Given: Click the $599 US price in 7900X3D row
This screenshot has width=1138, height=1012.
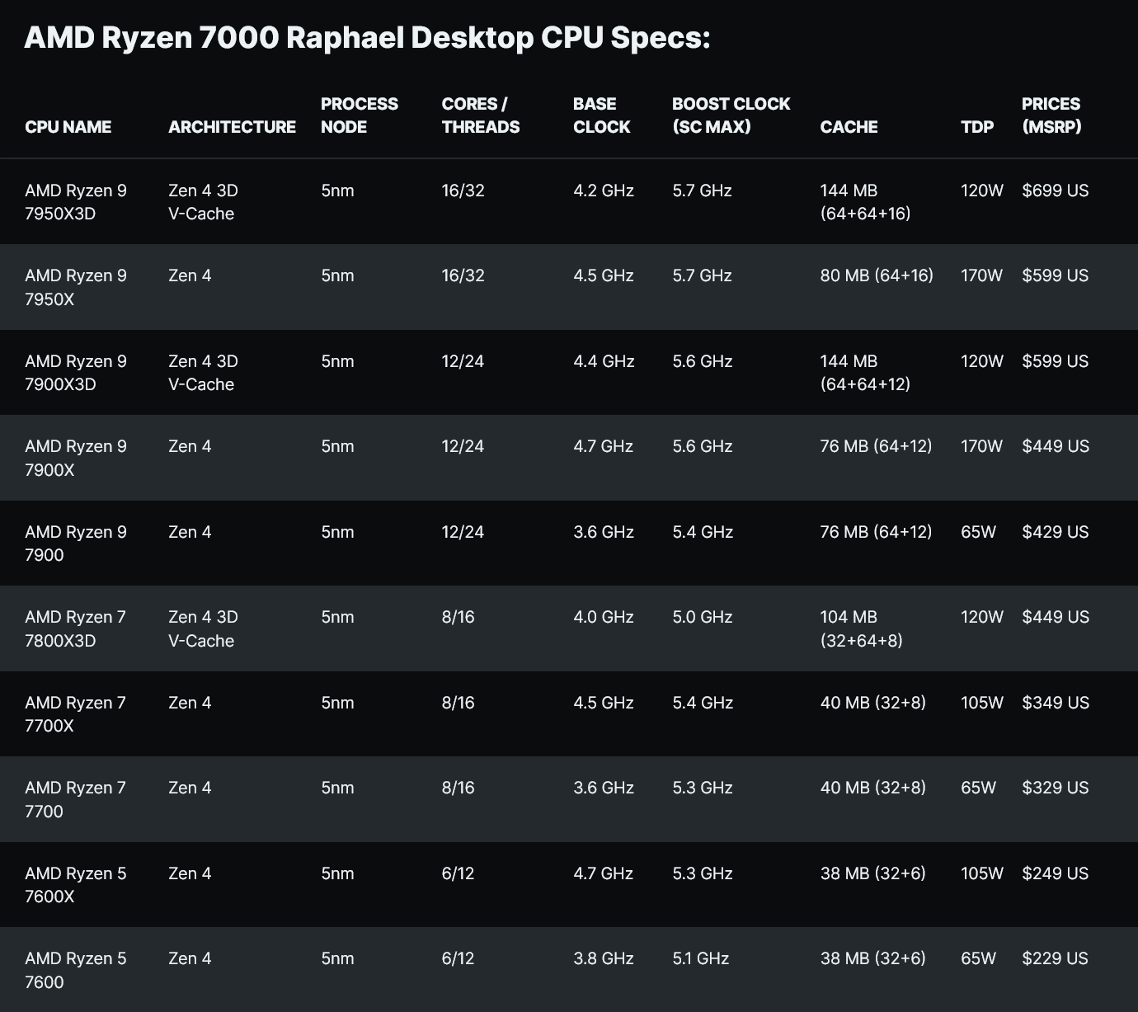Looking at the screenshot, I should pyautogui.click(x=1056, y=361).
